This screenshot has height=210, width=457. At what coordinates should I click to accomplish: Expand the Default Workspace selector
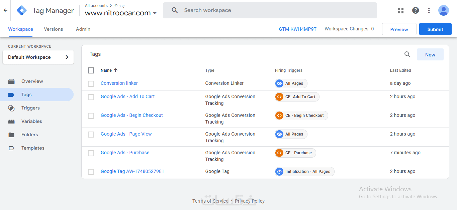coord(38,57)
